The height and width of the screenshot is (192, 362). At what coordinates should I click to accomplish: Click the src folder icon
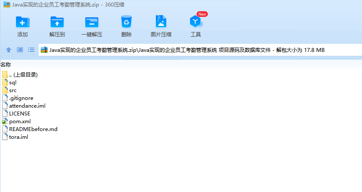pyautogui.click(x=5, y=90)
